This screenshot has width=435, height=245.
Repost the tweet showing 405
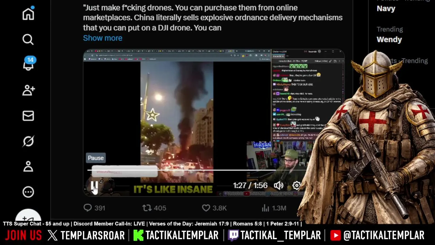[x=154, y=208]
